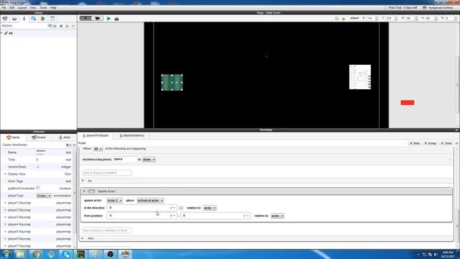Click the round direction dial icon
460x259 pixels.
(180, 208)
